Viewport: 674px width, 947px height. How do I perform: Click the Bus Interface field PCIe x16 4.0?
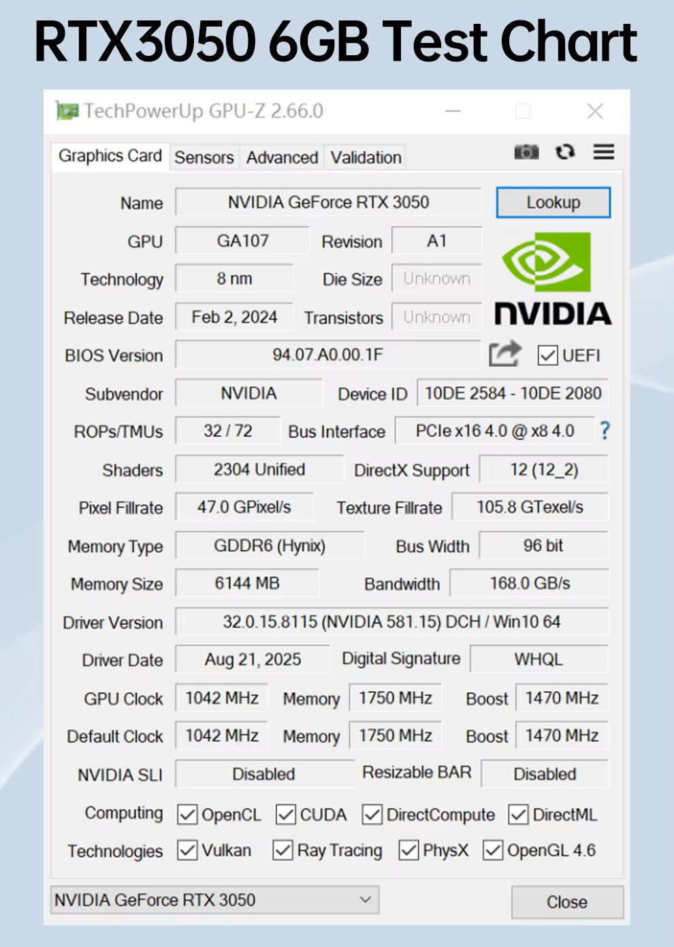point(495,431)
